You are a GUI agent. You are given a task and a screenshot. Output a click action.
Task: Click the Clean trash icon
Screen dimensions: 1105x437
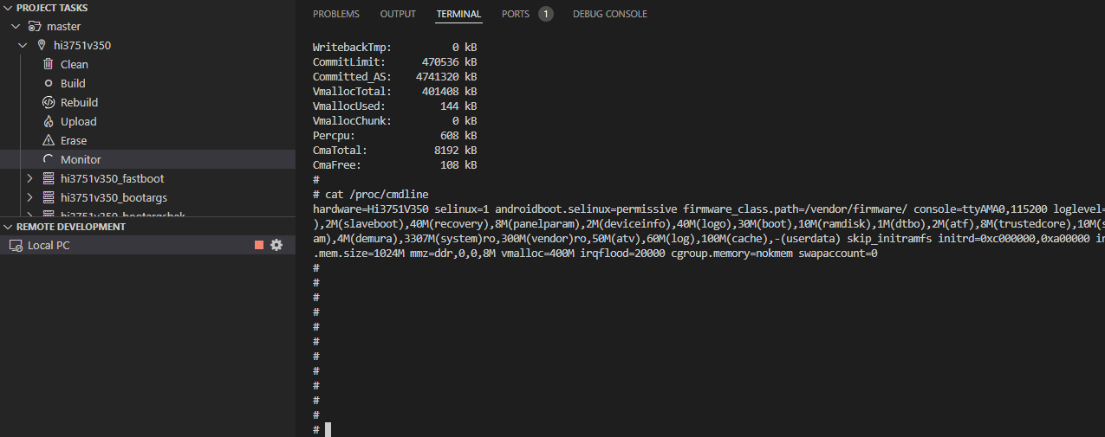(x=49, y=64)
